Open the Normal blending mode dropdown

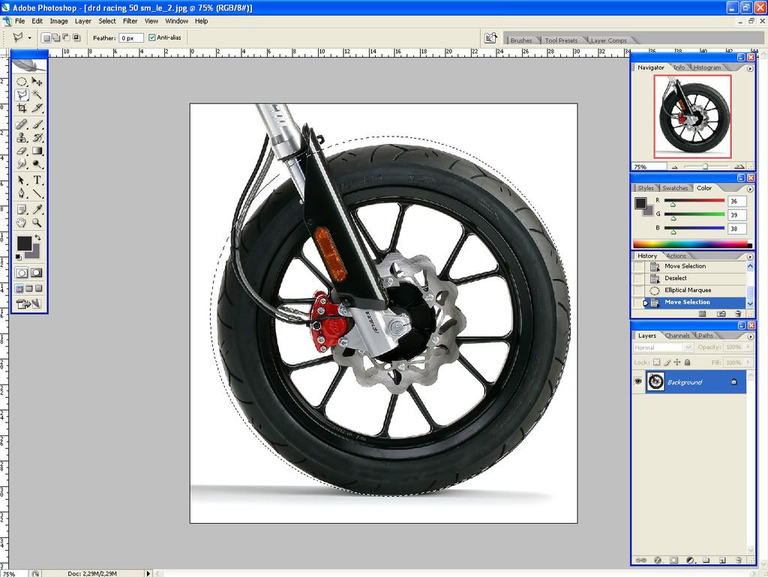pos(663,348)
